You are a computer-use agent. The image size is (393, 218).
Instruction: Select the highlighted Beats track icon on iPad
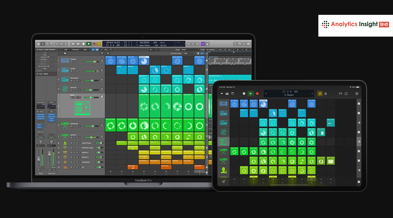pos(223,142)
